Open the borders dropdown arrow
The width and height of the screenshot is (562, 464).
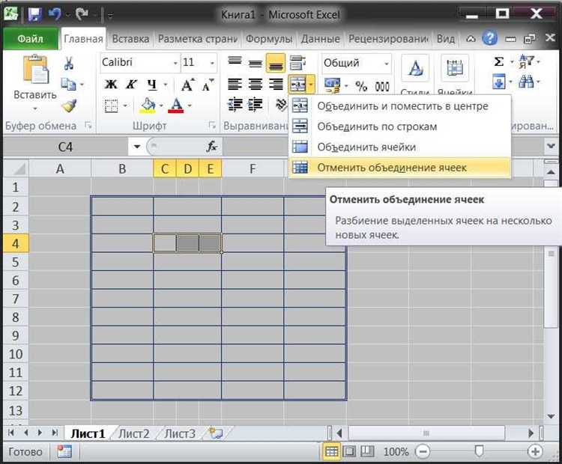click(125, 106)
